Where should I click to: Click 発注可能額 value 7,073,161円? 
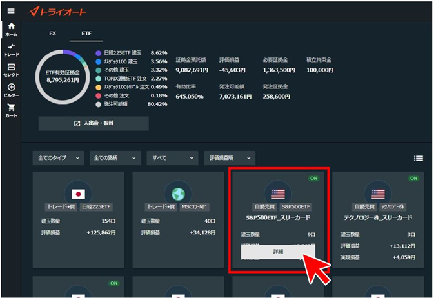point(235,97)
